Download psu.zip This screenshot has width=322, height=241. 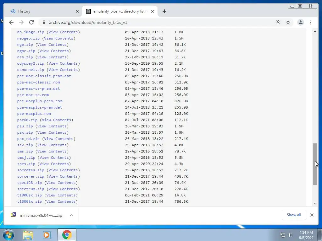(25, 126)
